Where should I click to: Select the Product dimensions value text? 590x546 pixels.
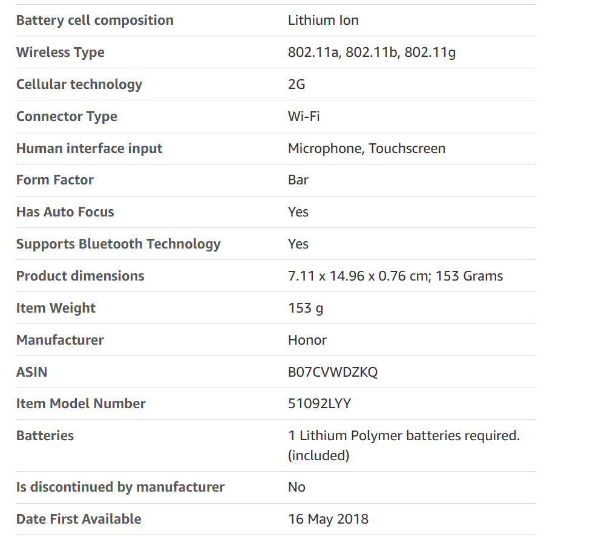pyautogui.click(x=395, y=276)
